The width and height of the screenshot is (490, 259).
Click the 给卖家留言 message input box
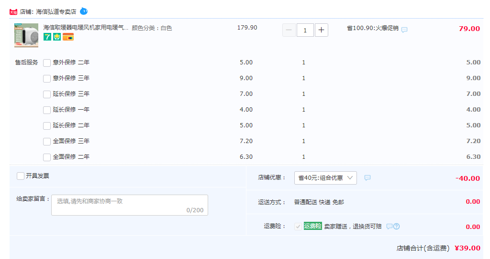click(130, 205)
